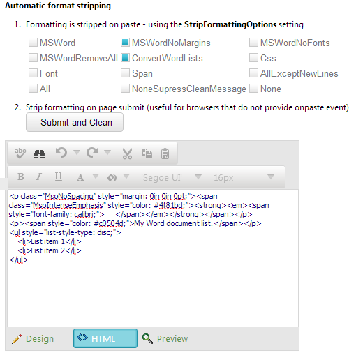Enable NoneSupressCleanMessage checkbox
Viewport: 356px width, 360px height.
click(x=125, y=89)
